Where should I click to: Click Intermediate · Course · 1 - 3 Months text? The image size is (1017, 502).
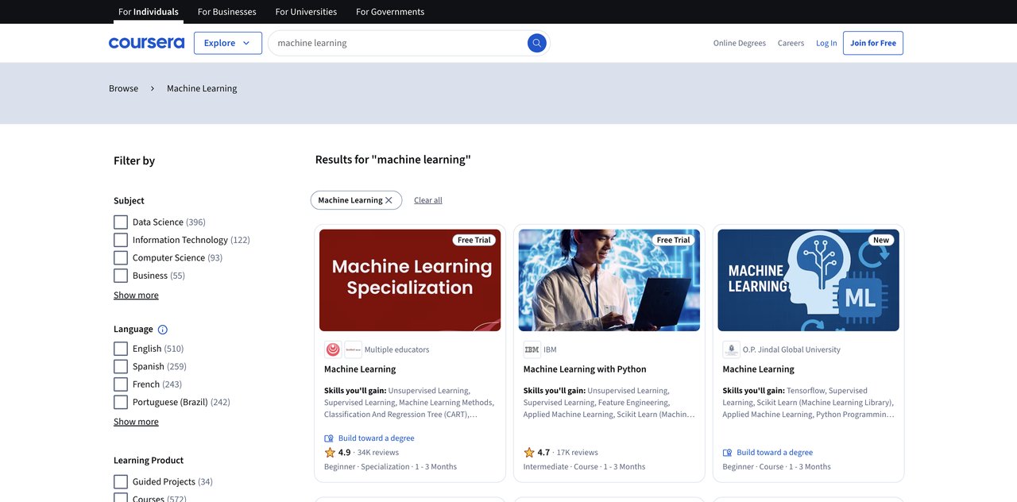584,467
